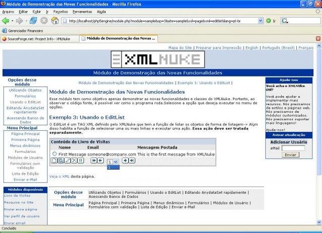Open the Favoritos menu
Viewport: 322px width, 233px height.
60,12
